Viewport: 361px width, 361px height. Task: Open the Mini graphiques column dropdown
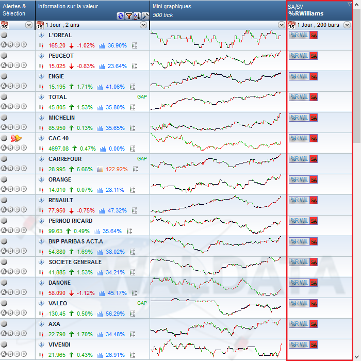[282, 25]
